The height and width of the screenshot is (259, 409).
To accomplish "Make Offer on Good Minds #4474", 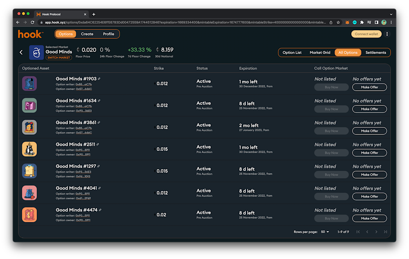I will point(369,219).
